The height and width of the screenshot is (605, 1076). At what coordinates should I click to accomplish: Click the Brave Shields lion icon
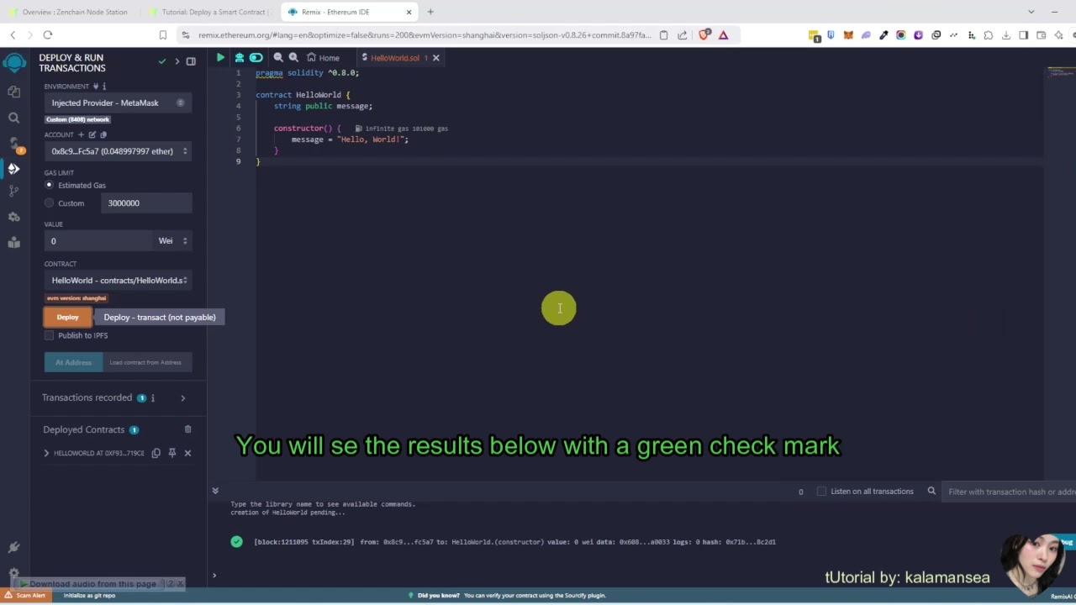(x=706, y=34)
